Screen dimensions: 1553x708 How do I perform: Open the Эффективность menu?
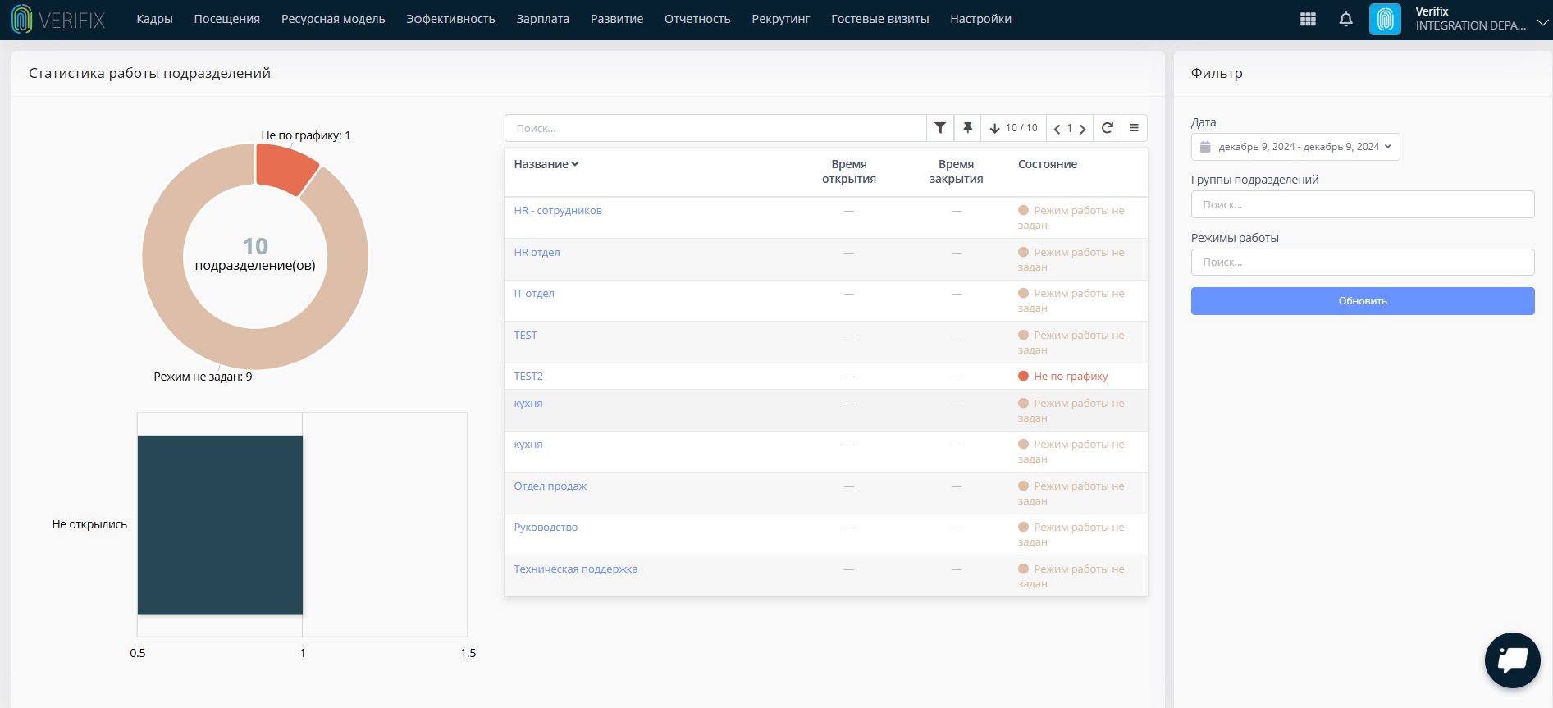(450, 19)
